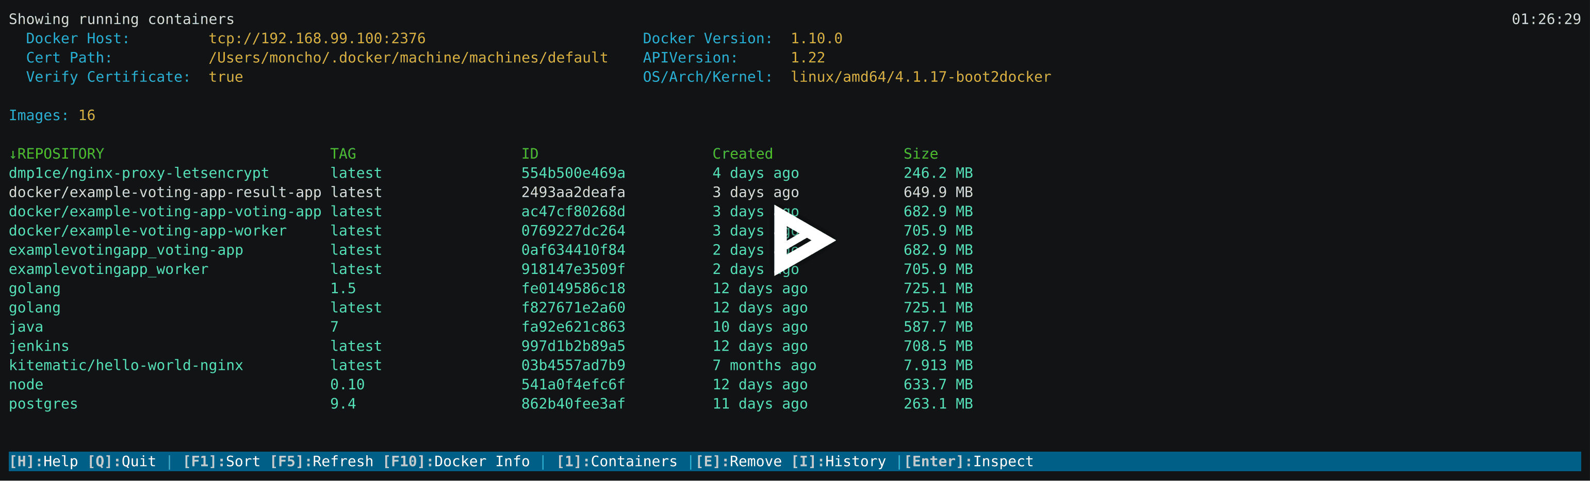Viewport: 1590px width, 481px height.
Task: Quit dry using [Q]:Quit
Action: pyautogui.click(x=123, y=460)
